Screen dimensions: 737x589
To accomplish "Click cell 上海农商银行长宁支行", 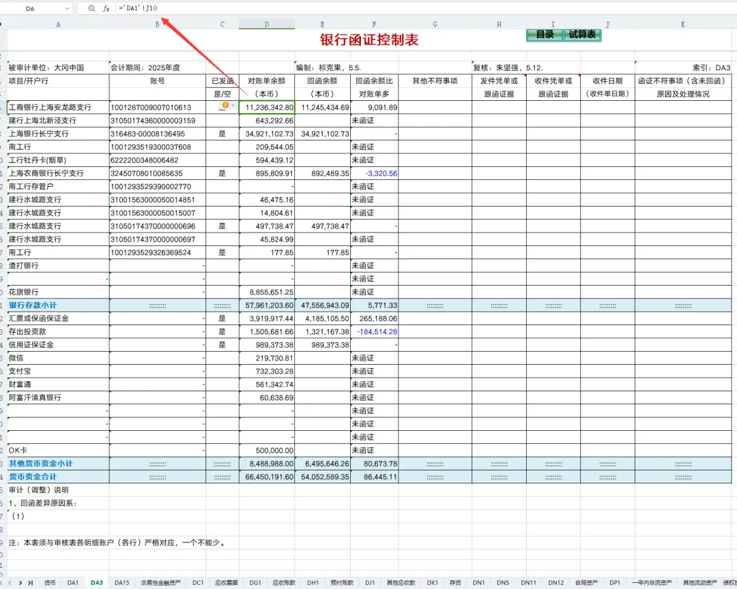I will pyautogui.click(x=58, y=173).
